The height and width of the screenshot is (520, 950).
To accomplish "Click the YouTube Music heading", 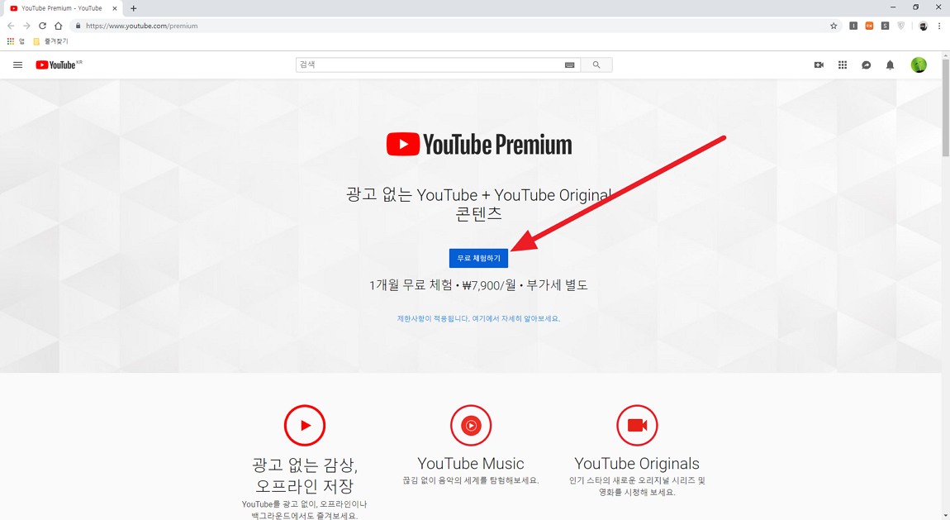I will (x=471, y=464).
